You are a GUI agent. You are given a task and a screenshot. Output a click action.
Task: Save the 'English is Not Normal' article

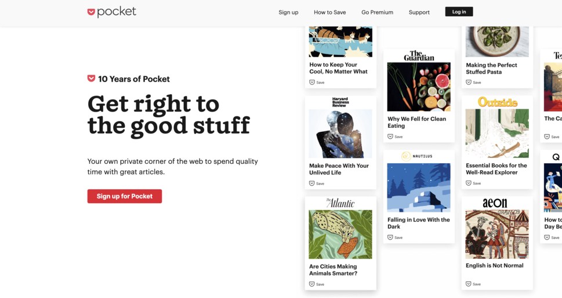tap(473, 284)
